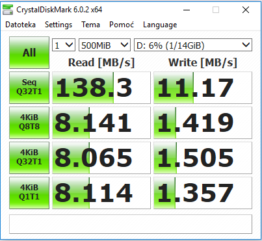The height and width of the screenshot is (241, 262).
Task: Click the CrystalDiskMark app icon in title bar
Action: (x=8, y=10)
